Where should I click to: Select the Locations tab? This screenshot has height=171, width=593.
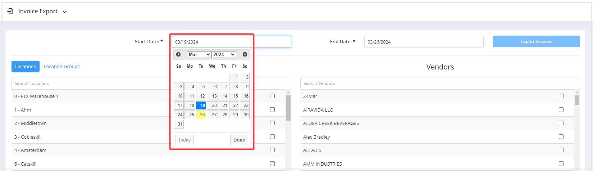[26, 67]
